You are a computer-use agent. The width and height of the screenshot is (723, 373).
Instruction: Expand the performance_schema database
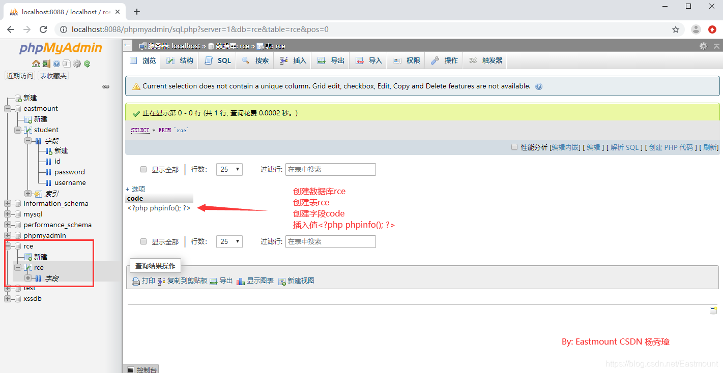coord(8,225)
